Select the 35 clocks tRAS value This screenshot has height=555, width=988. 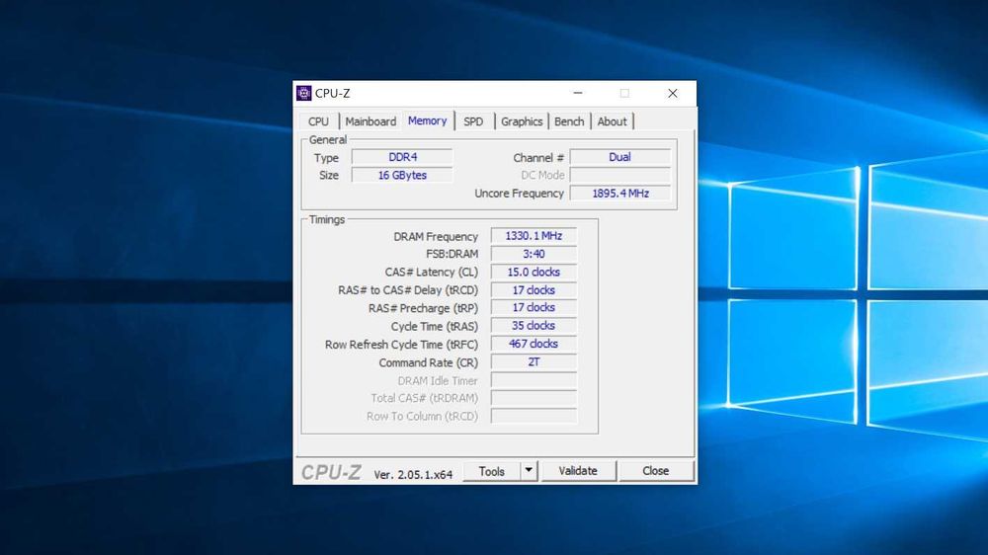tap(534, 326)
